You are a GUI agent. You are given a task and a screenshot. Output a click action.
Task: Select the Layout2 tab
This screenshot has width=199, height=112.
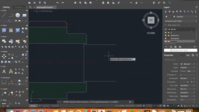pyautogui.click(x=55, y=106)
